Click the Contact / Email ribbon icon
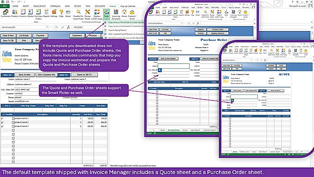 (x=132, y=14)
